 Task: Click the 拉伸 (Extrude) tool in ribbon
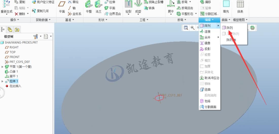[x=110, y=2]
